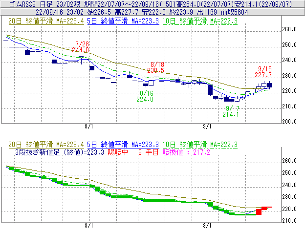Screen dimensions: 305x232
Task: Click the 240.0 price label on upper chart axis
Action: (x=289, y=60)
